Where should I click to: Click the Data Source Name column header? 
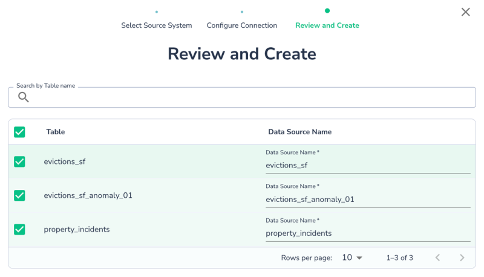tap(299, 132)
